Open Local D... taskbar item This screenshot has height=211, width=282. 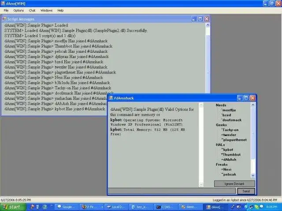click(116, 207)
